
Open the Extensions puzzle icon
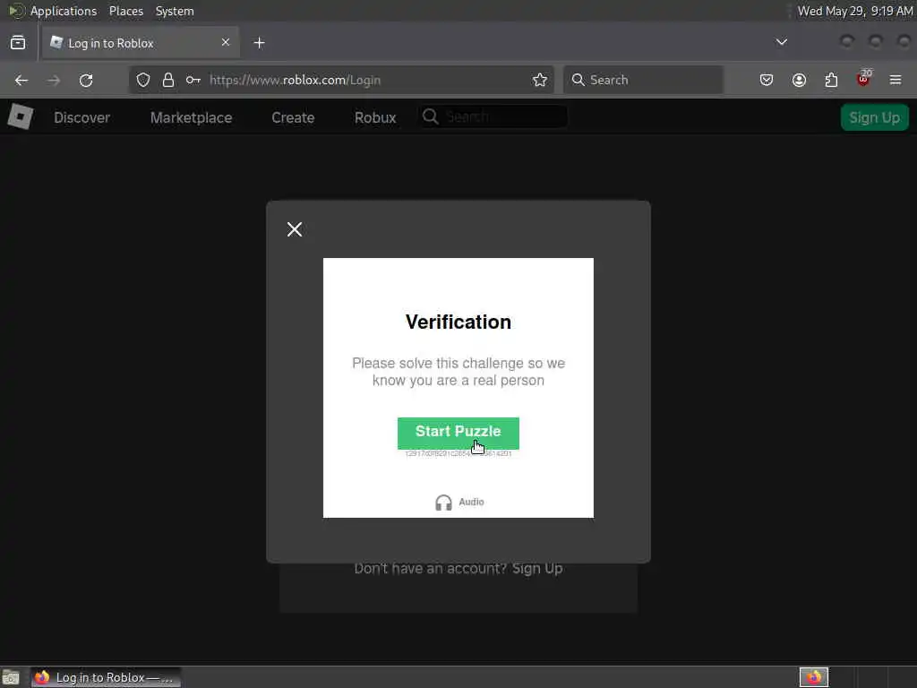[831, 80]
